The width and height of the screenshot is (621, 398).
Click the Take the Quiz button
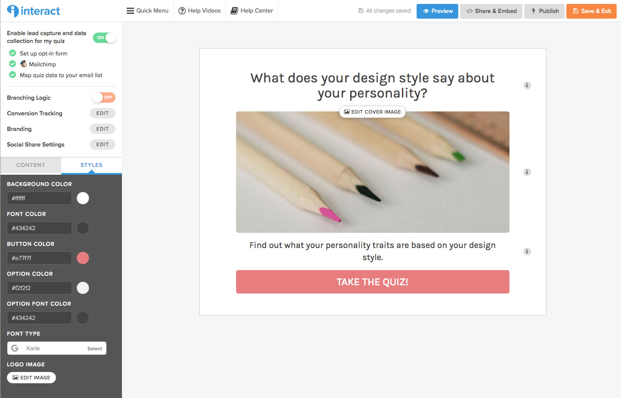372,282
